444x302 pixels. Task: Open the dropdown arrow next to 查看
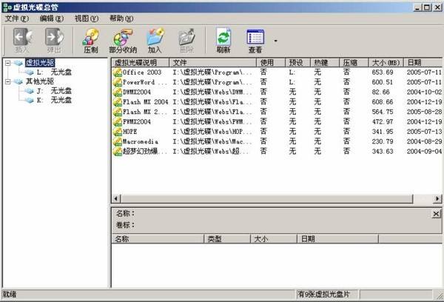click(x=275, y=41)
